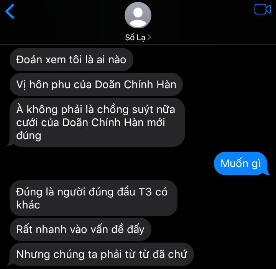Select message 'Đoán xem tôi là ai nào'
Screen dimensions: 276x269
71,60
